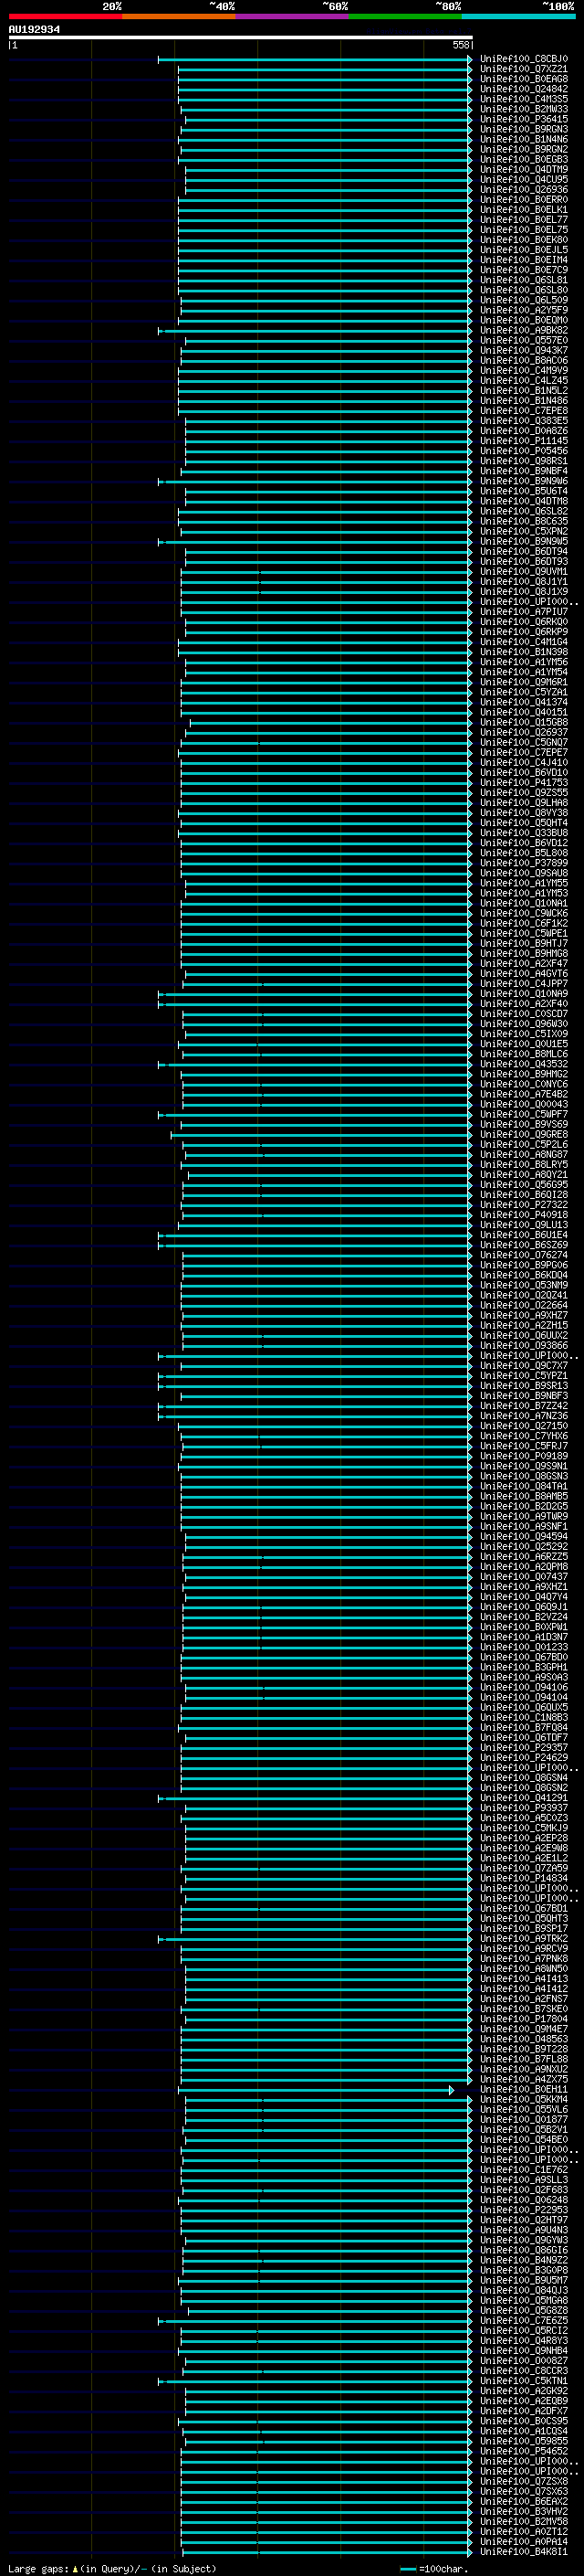Open hit UniRef100_C8CBJ0
Screen dimensions: 584x2576
(523, 59)
